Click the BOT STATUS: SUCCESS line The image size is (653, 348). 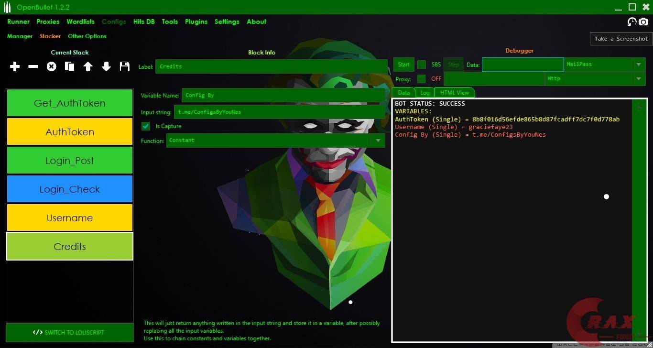430,104
